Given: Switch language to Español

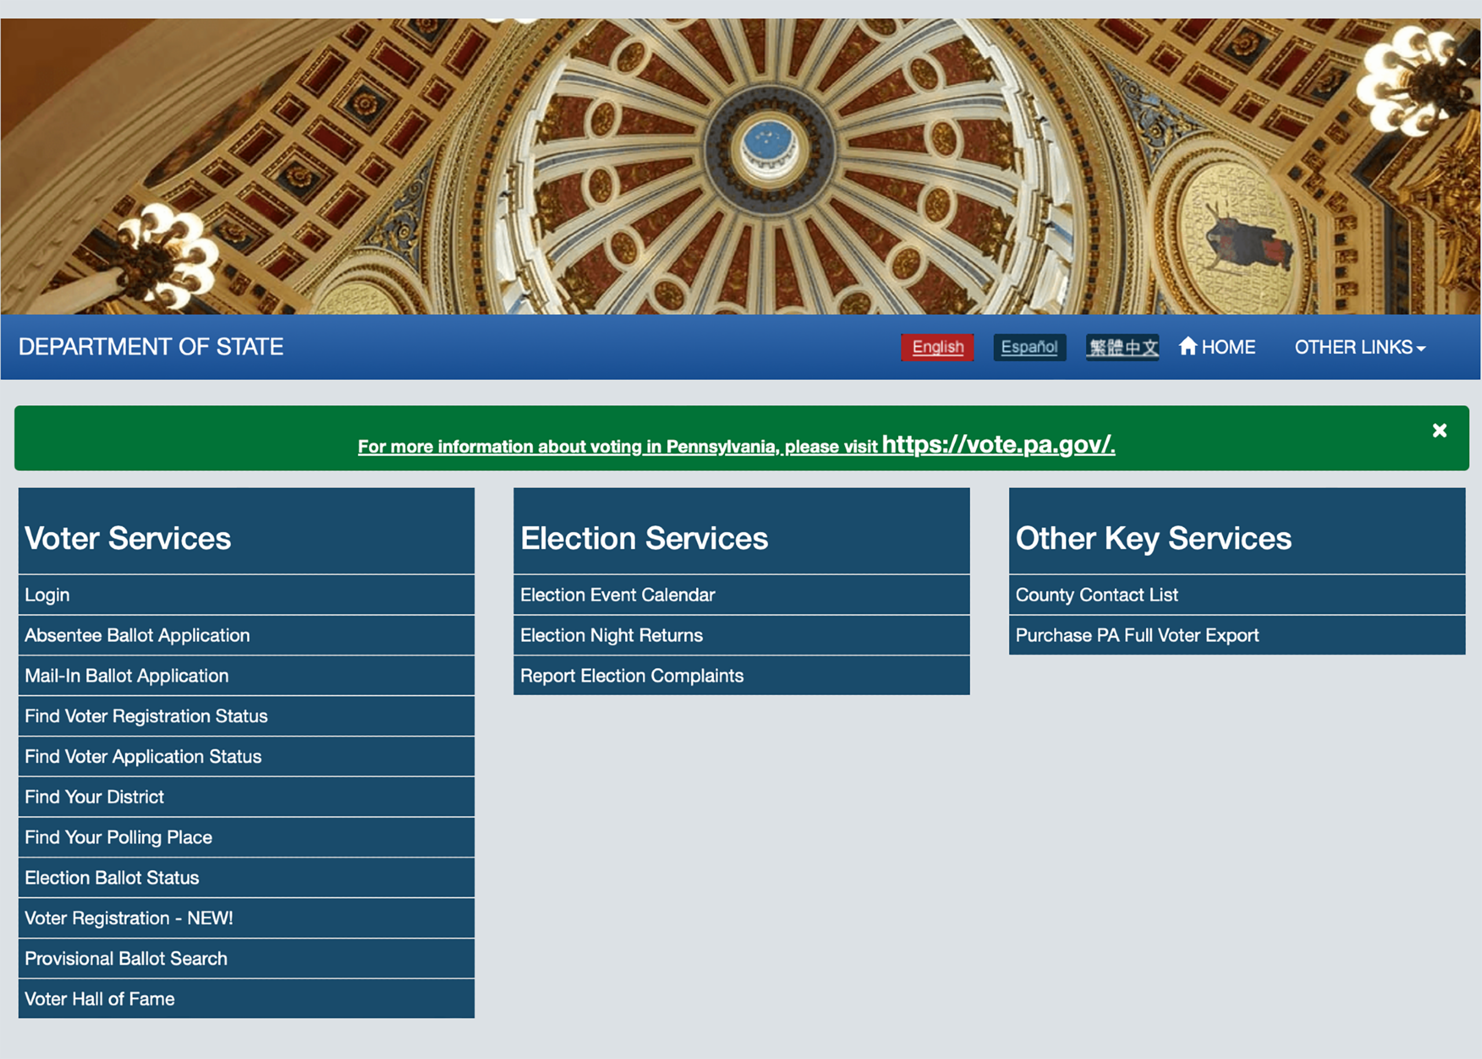Looking at the screenshot, I should point(1029,347).
